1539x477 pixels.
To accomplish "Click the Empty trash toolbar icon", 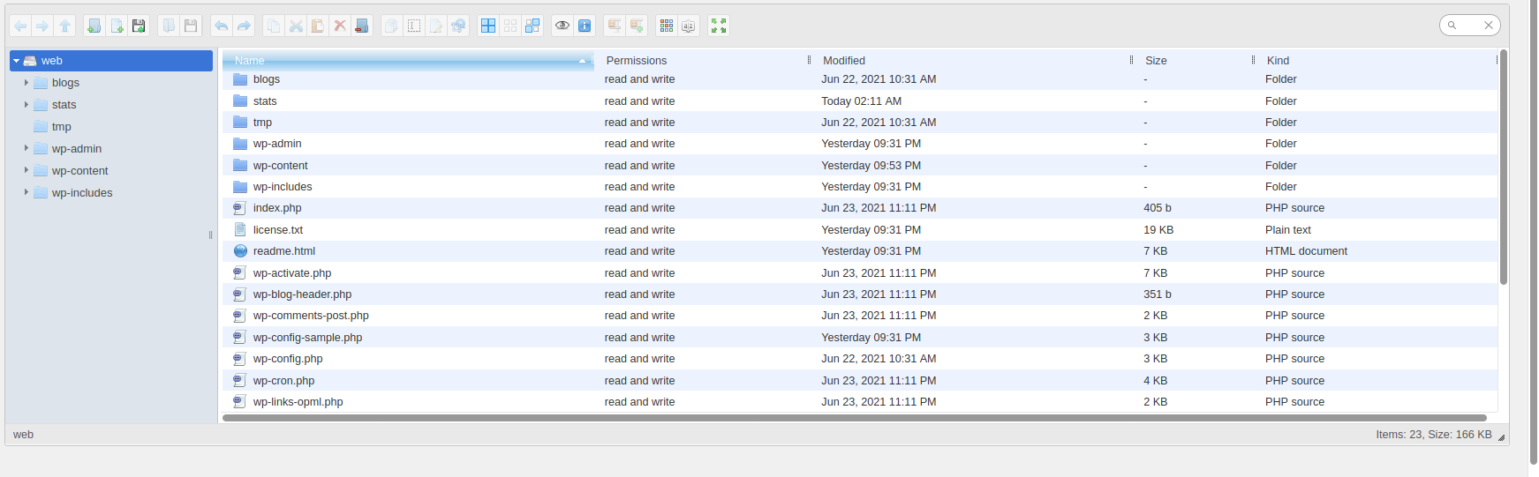I will click(x=362, y=26).
